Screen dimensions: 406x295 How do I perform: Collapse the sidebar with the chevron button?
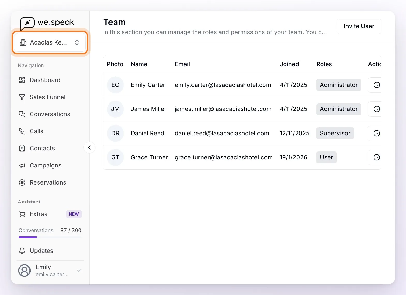coord(90,148)
